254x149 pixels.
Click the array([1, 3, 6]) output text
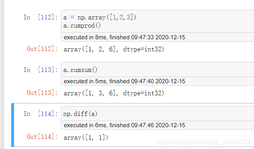coord(114,93)
